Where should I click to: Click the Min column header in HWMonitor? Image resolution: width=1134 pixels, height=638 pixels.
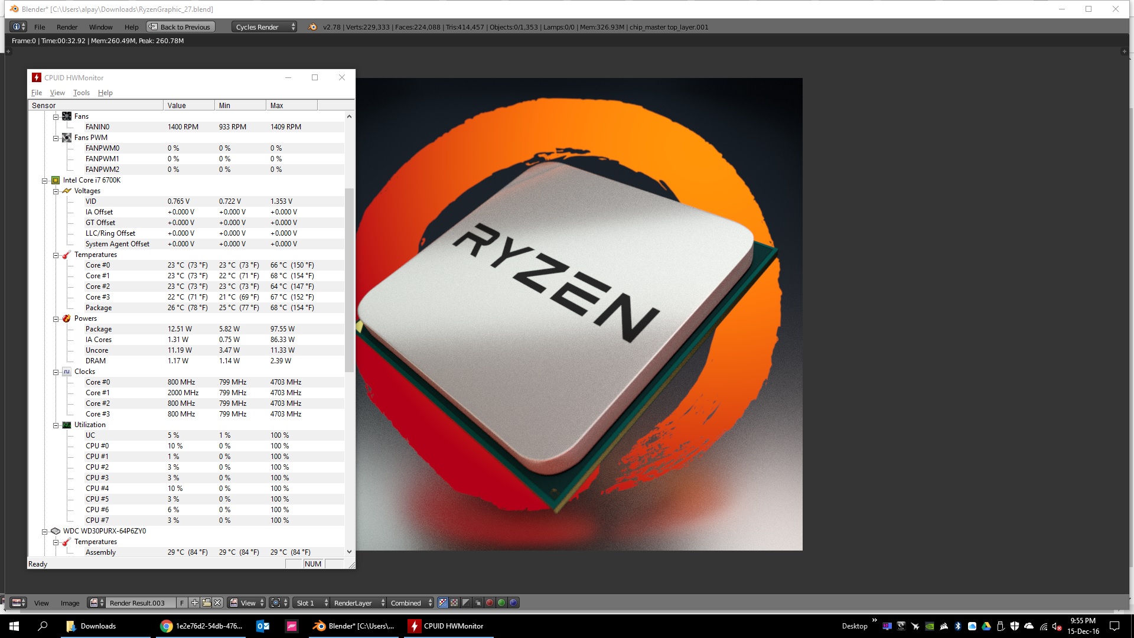pos(240,106)
